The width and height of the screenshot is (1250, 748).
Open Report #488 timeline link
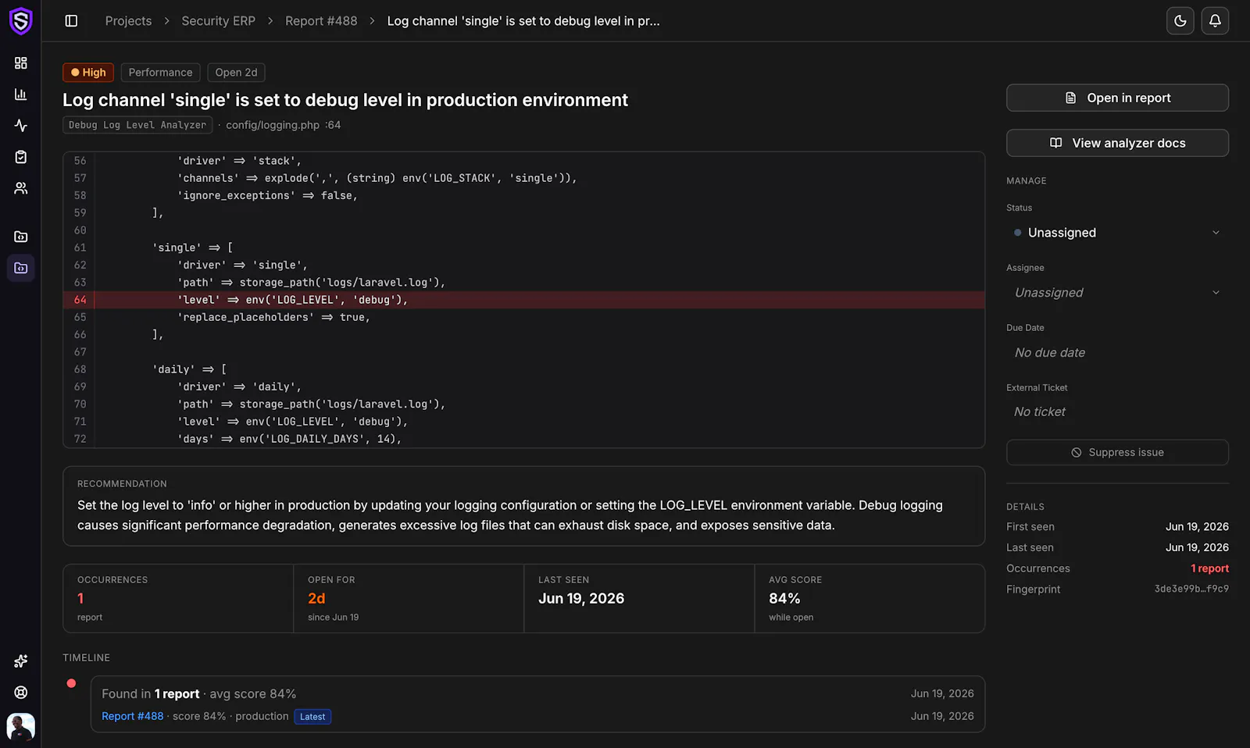133,716
